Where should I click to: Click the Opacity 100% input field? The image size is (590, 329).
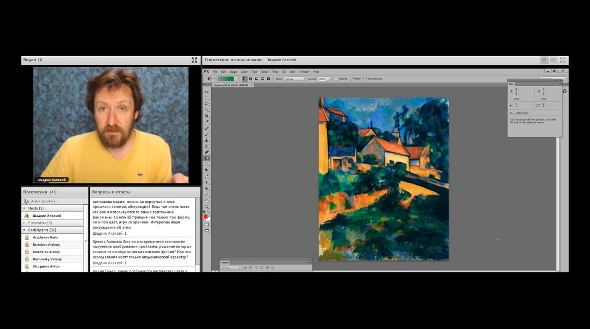(322, 79)
